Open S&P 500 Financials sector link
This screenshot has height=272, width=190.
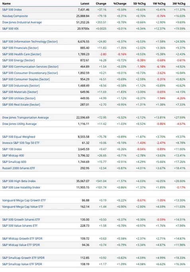pos(20,48)
